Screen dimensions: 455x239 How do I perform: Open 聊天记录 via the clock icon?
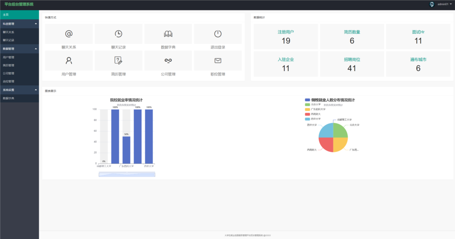pos(118,34)
